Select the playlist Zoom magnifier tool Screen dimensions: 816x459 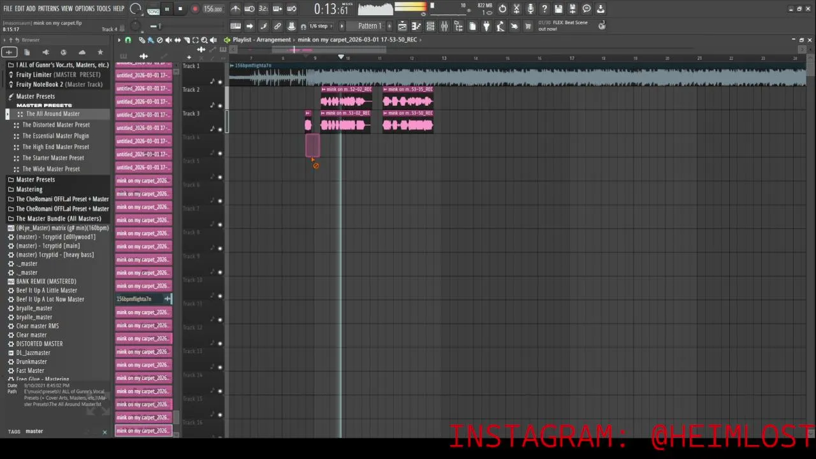click(x=204, y=40)
